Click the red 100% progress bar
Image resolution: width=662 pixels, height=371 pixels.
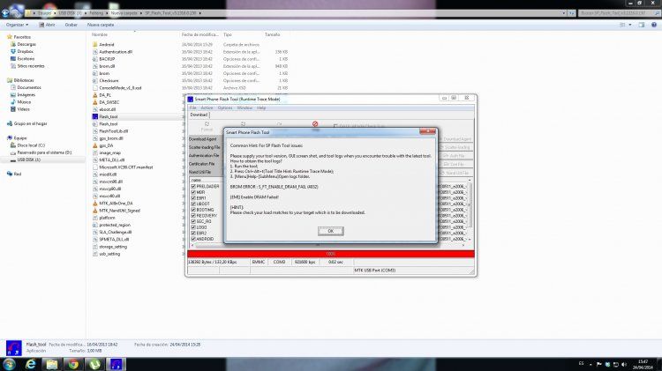[331, 254]
